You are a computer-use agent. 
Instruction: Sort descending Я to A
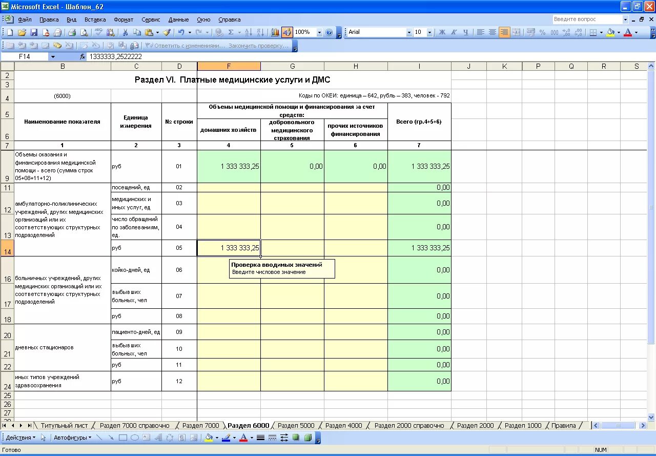coord(260,32)
